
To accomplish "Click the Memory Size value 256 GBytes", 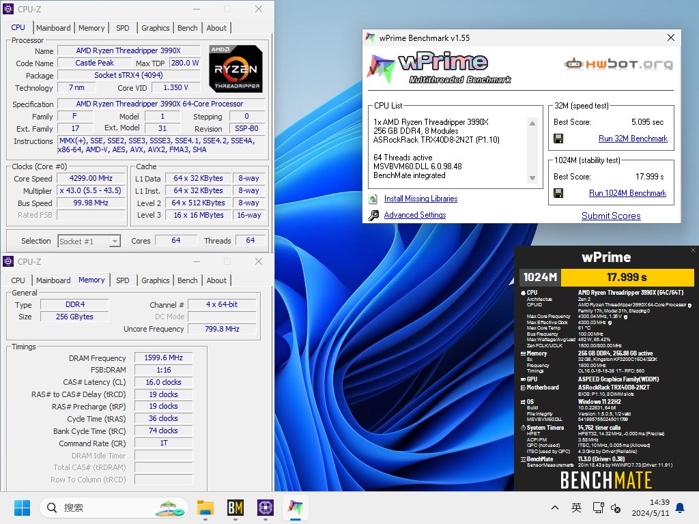I will click(x=74, y=317).
